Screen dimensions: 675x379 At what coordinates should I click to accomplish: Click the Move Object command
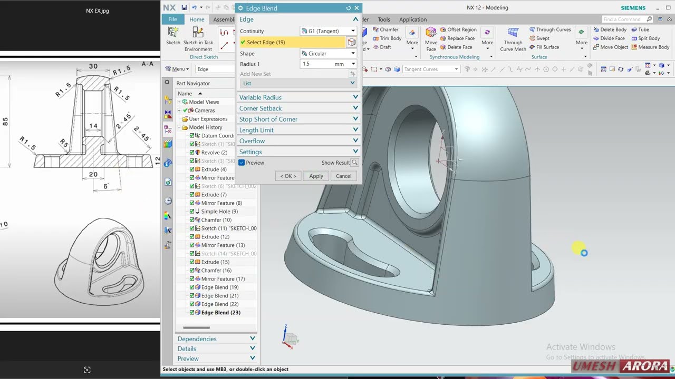(x=610, y=47)
